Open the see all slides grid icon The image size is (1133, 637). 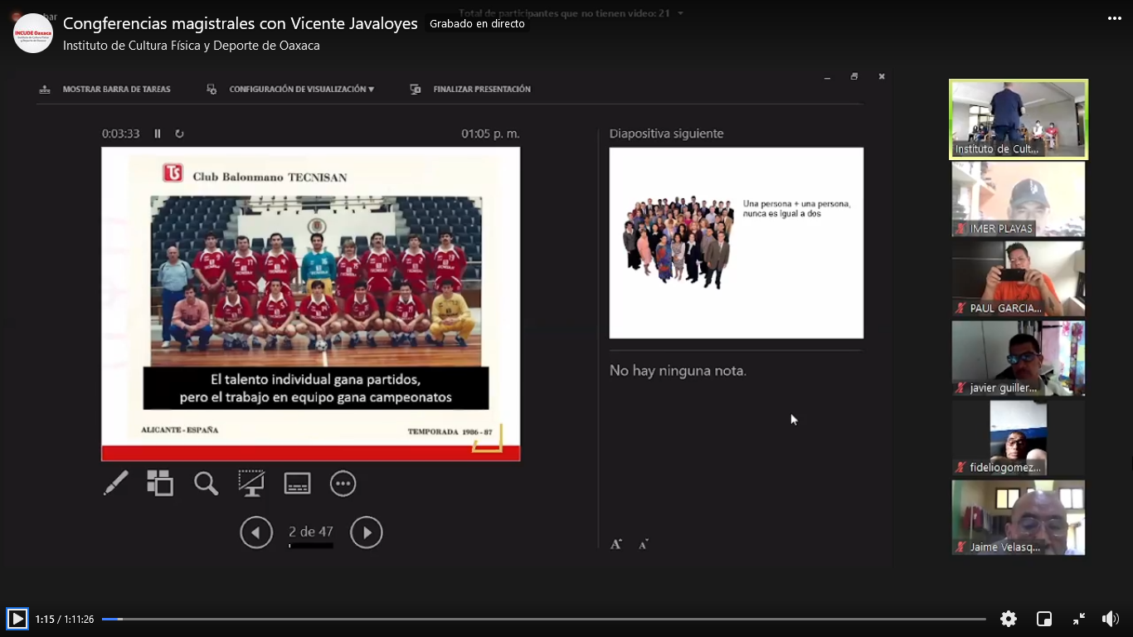click(160, 484)
